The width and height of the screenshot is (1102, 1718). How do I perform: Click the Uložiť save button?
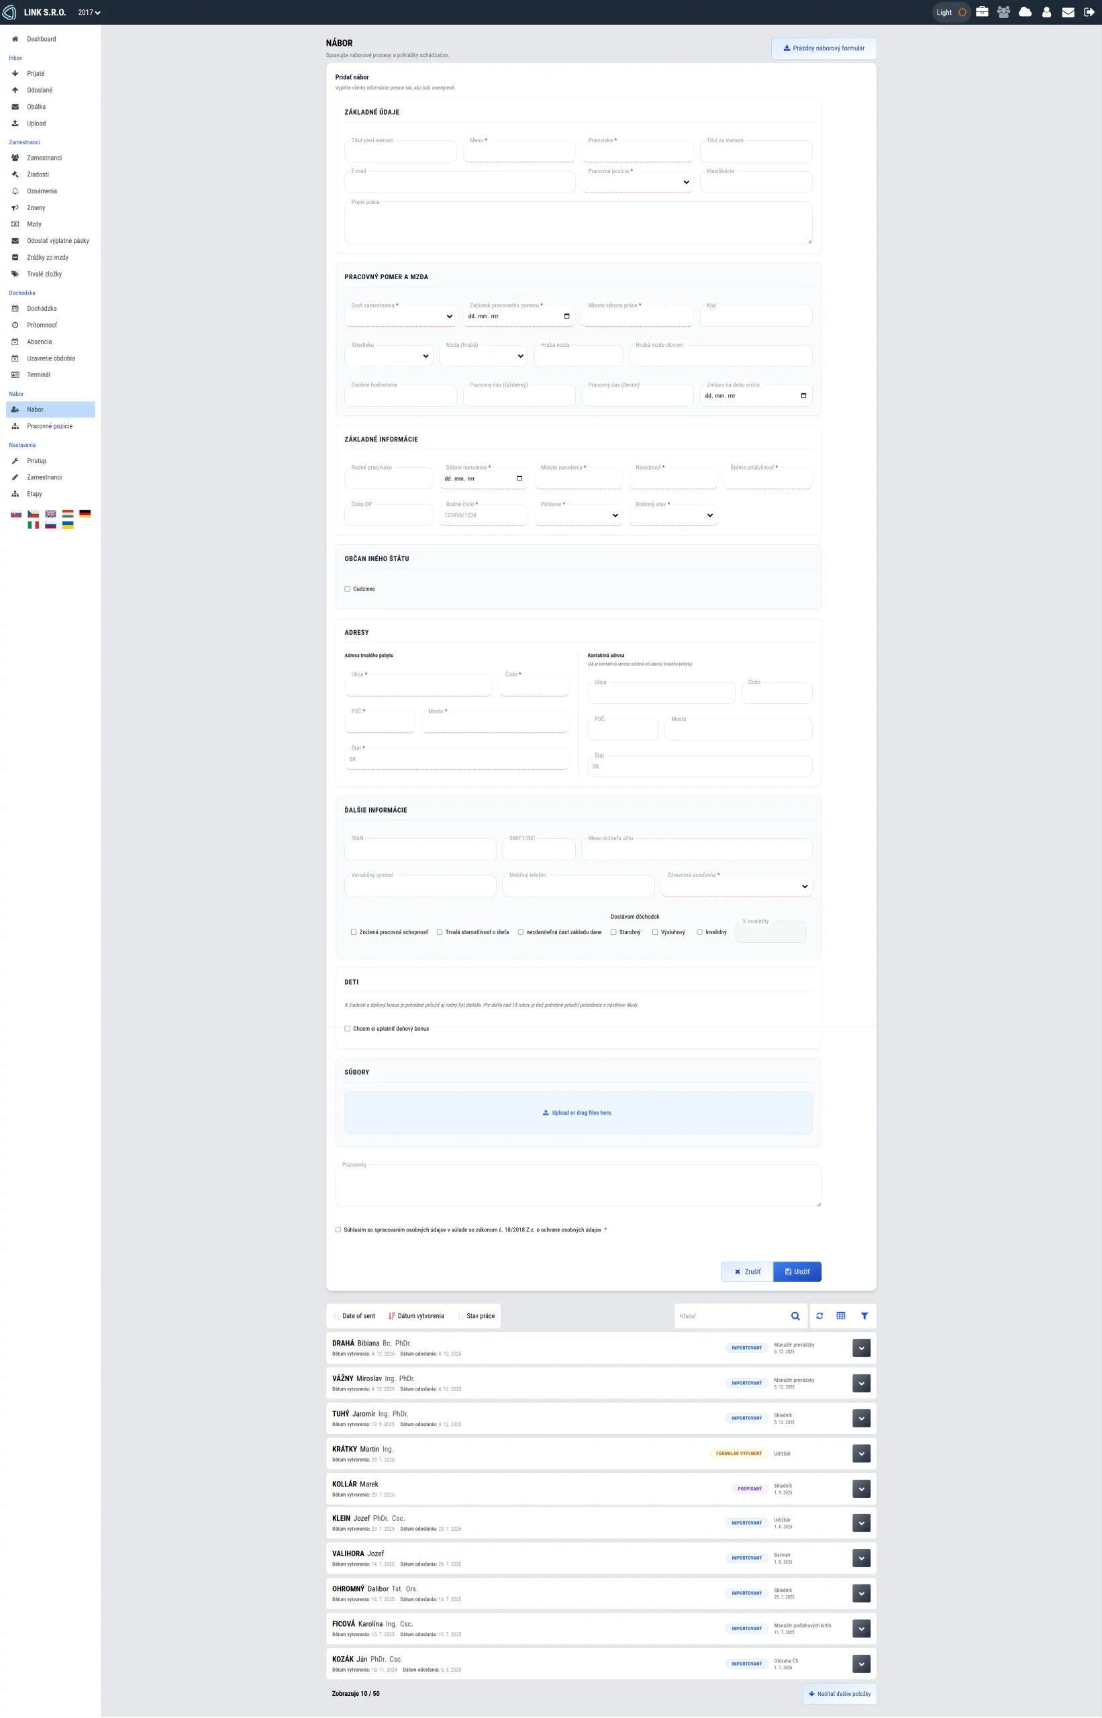(x=797, y=1272)
